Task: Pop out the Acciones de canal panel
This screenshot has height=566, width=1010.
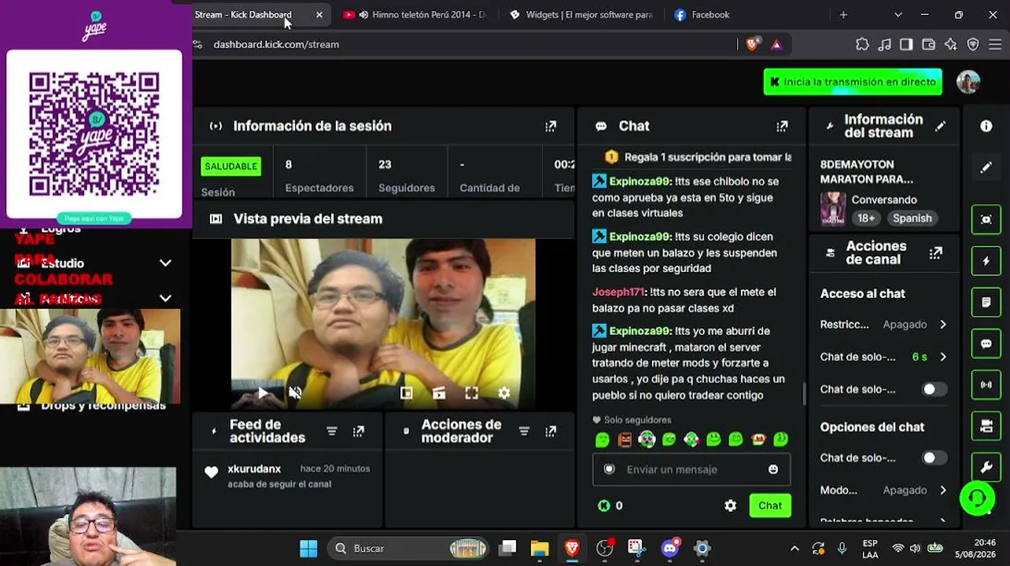Action: [935, 253]
